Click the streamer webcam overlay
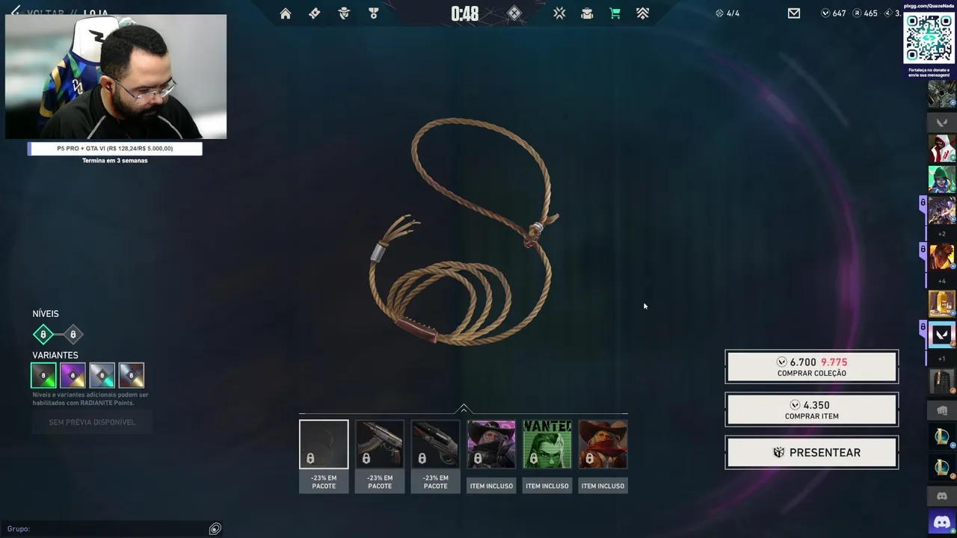The height and width of the screenshot is (538, 957). 116,76
